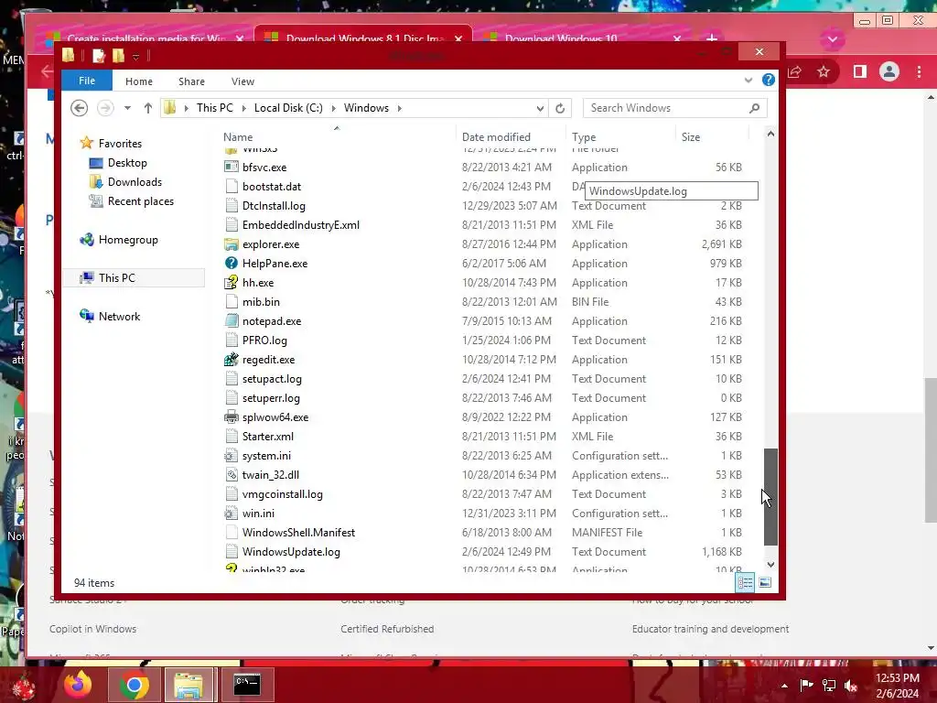Open recent locations dropdown arrow
937x703 pixels.
click(127, 108)
